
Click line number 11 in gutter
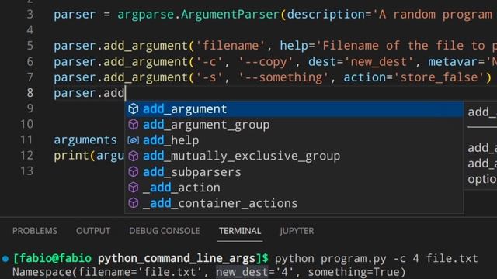click(26, 139)
